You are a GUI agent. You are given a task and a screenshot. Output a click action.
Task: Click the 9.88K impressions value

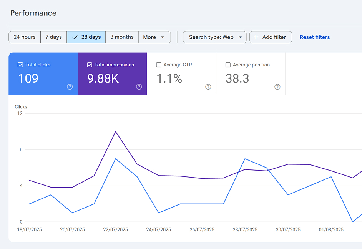click(103, 79)
